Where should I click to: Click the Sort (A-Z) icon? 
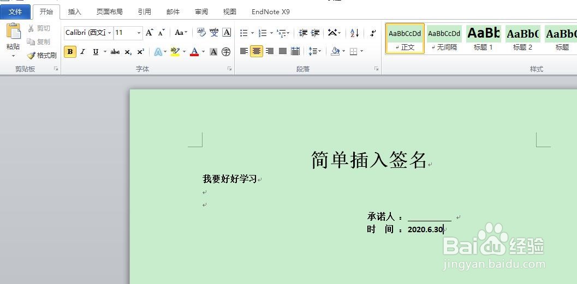click(x=354, y=33)
